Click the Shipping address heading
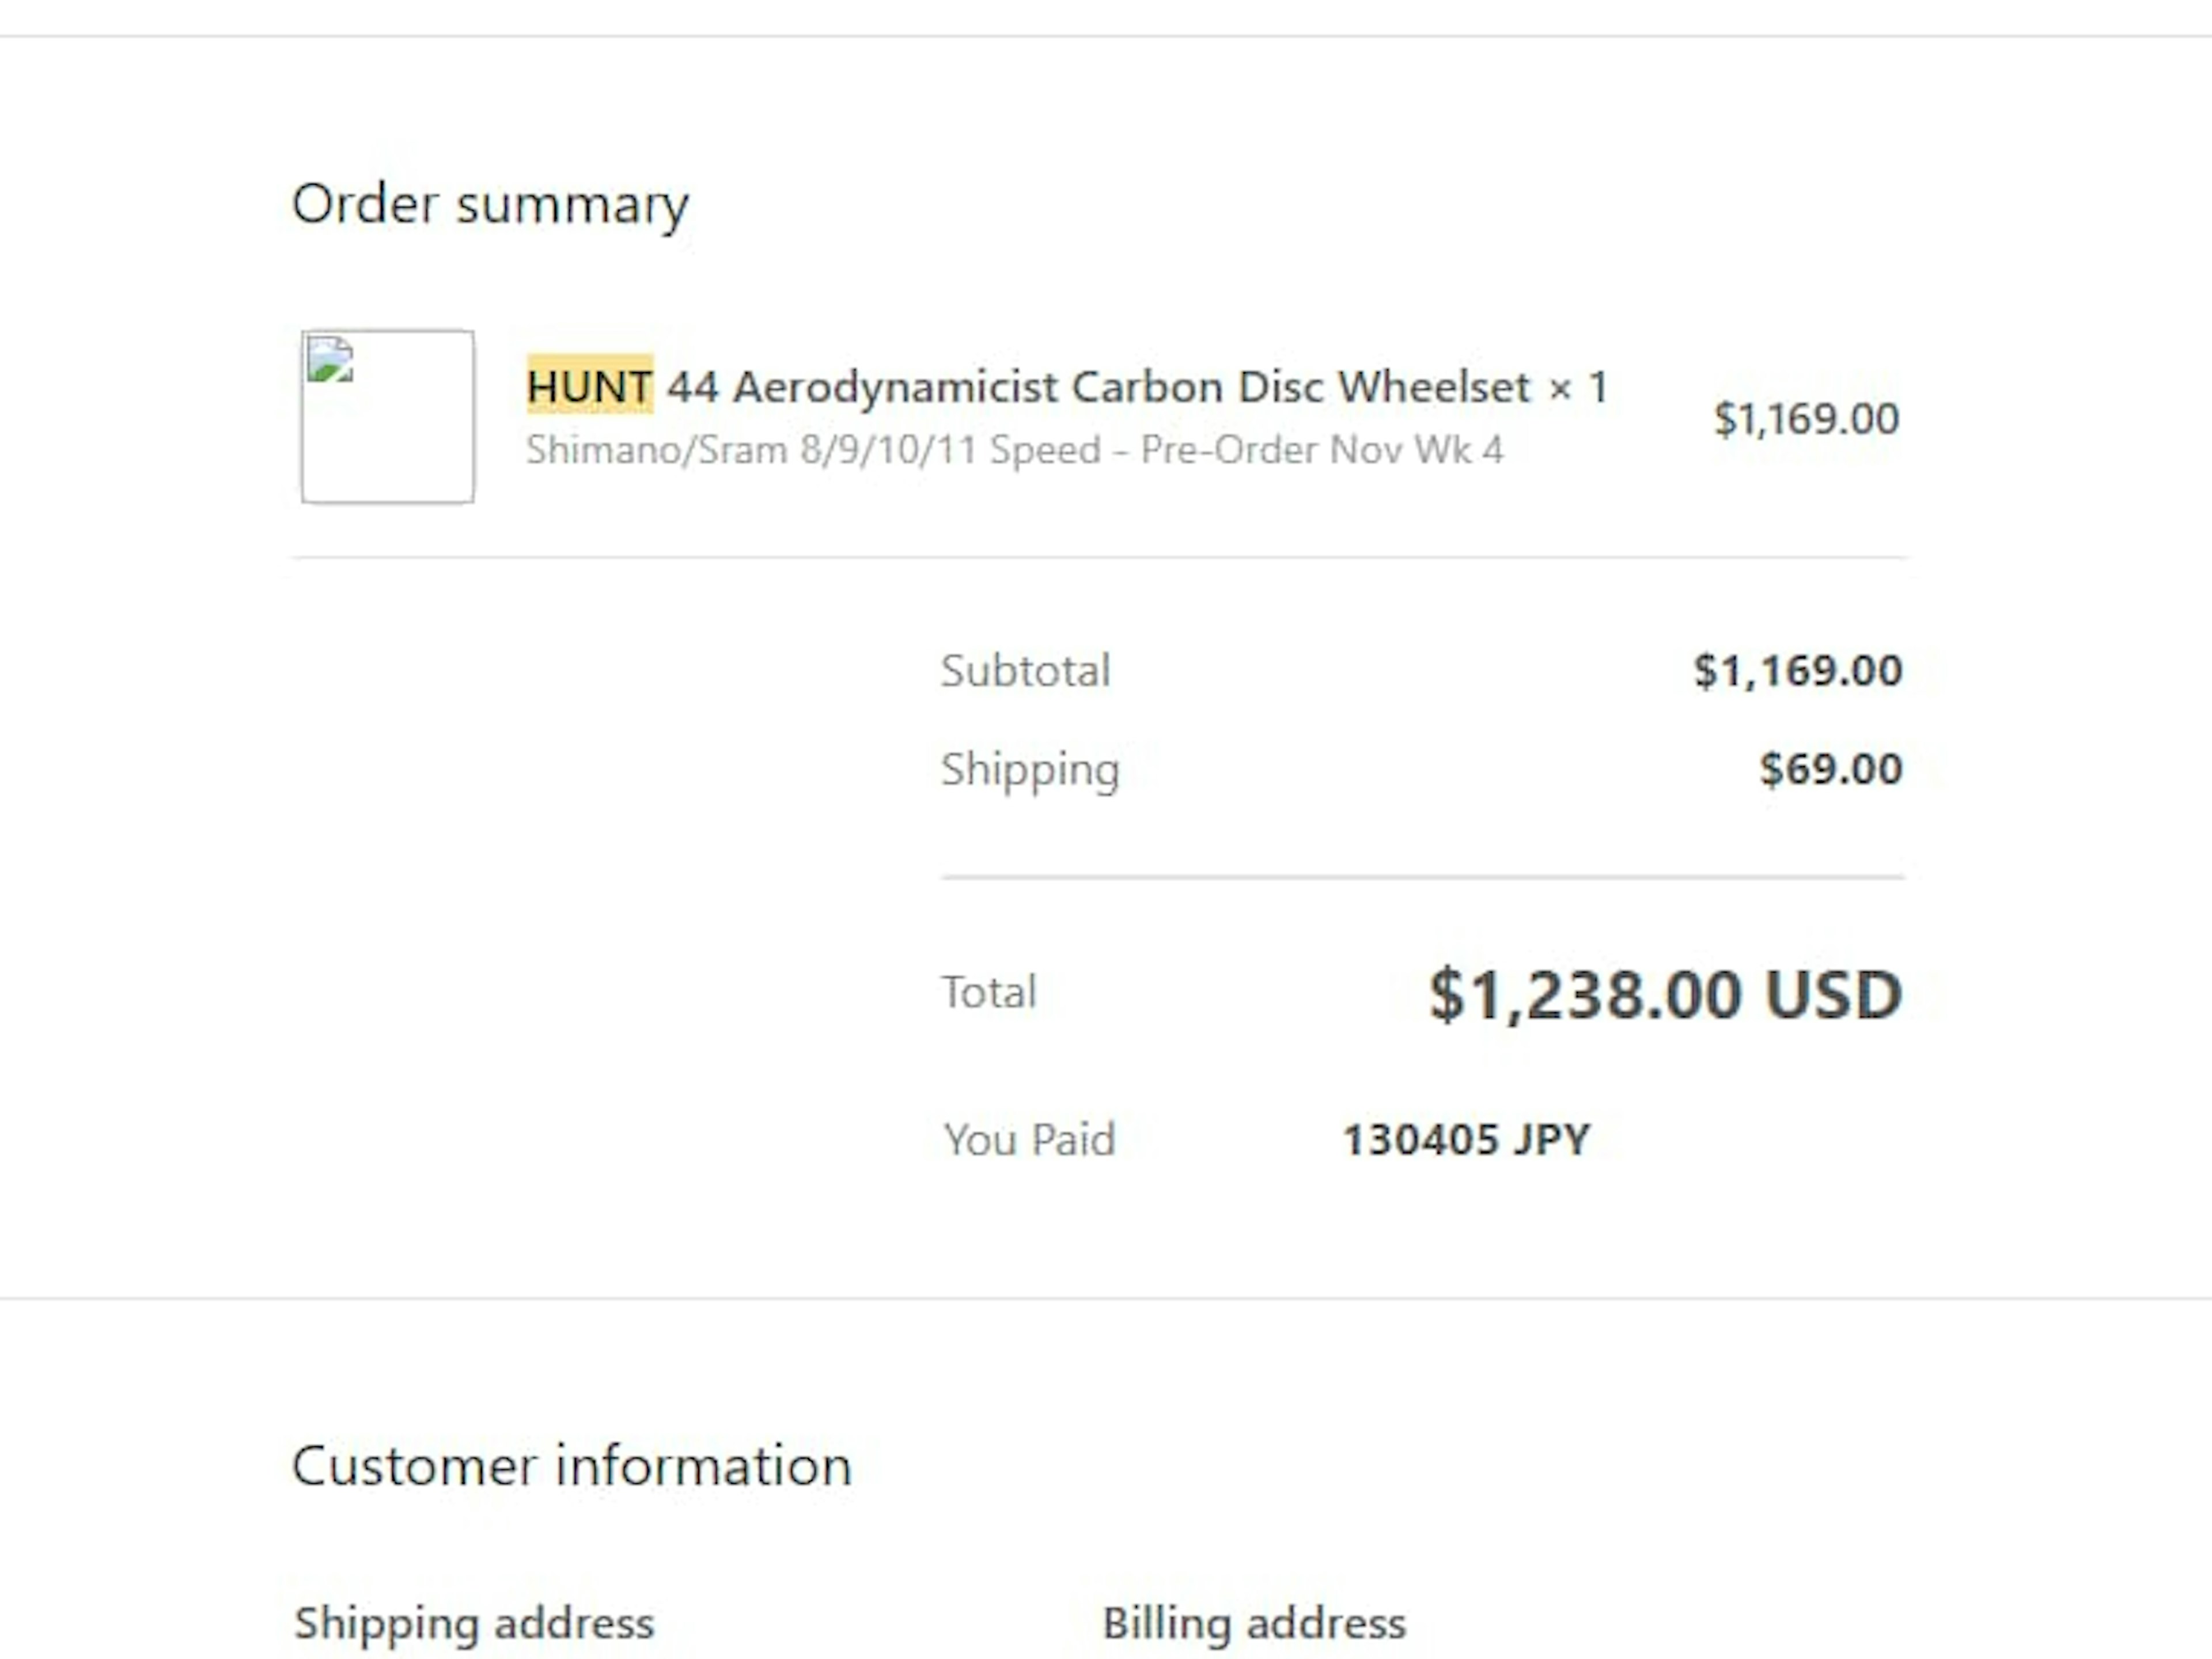The image size is (2212, 1659). point(474,1623)
